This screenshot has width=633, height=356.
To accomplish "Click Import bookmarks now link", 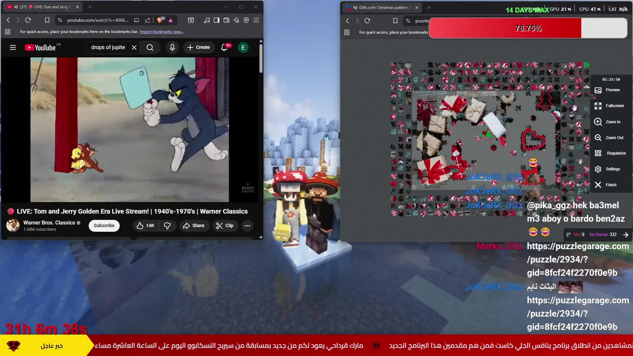I will 162,32.
